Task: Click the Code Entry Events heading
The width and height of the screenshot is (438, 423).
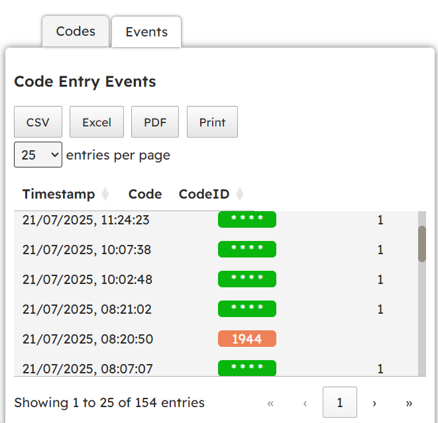Action: pos(85,82)
